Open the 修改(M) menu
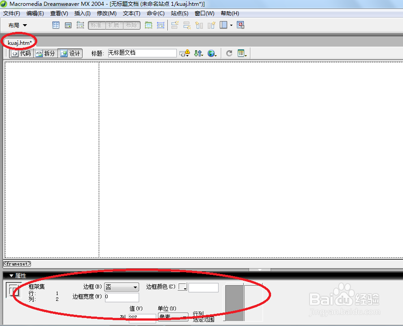Screen dimensions: 403x326 pos(107,13)
